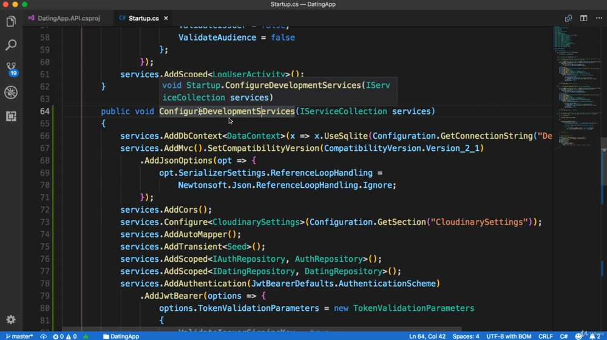Click ReferenceLoopHandling.Ignore on line 70
The image size is (607, 340).
coord(324,185)
